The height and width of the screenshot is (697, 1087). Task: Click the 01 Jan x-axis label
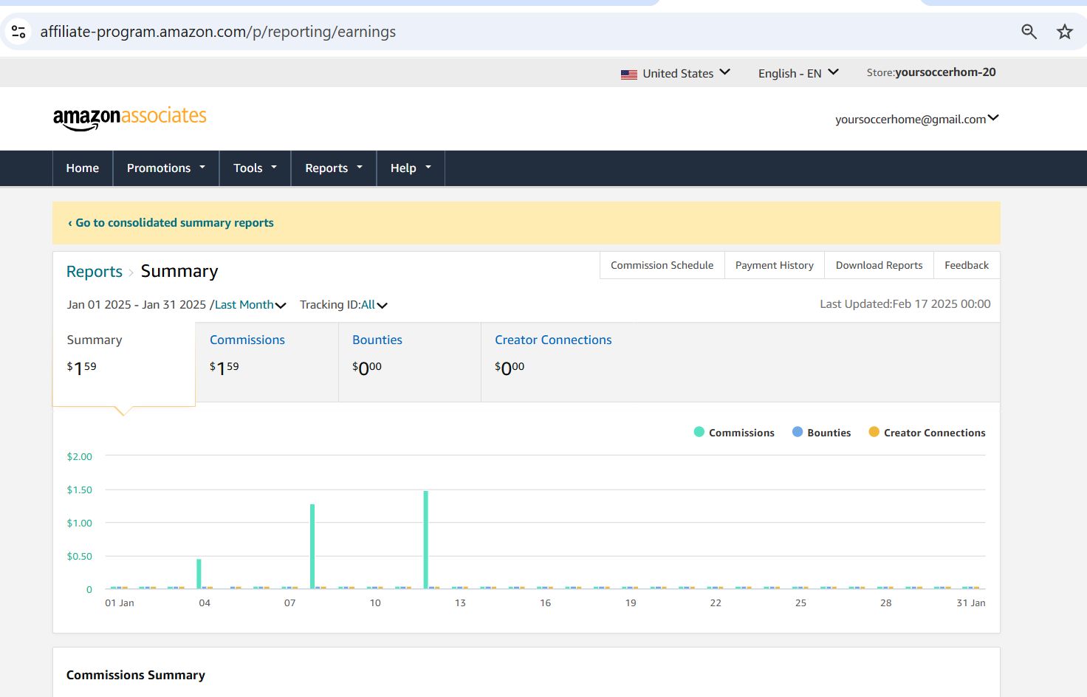[x=120, y=602]
